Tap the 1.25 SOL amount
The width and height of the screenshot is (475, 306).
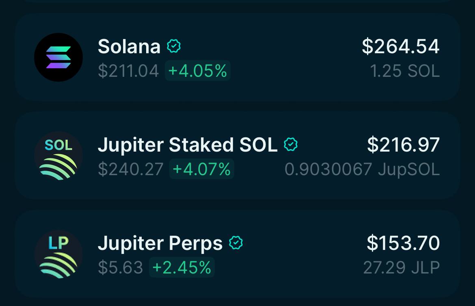coord(405,71)
